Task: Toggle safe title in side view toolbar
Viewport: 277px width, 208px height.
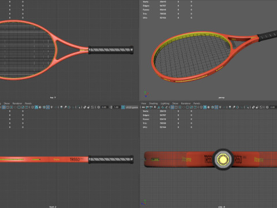Action: coord(195,107)
